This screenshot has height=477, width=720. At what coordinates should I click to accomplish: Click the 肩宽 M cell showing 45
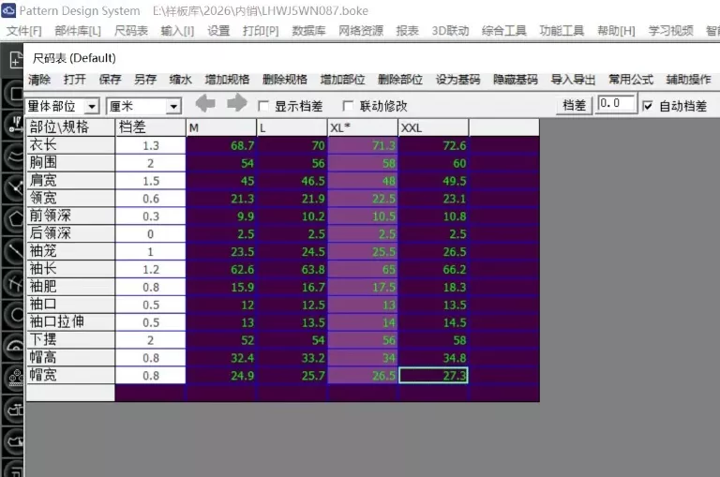point(221,181)
